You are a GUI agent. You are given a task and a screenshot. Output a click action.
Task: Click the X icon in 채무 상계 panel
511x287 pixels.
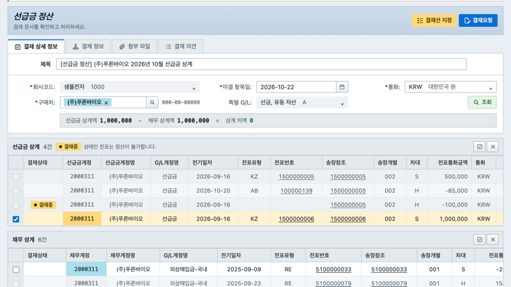[x=492, y=240]
